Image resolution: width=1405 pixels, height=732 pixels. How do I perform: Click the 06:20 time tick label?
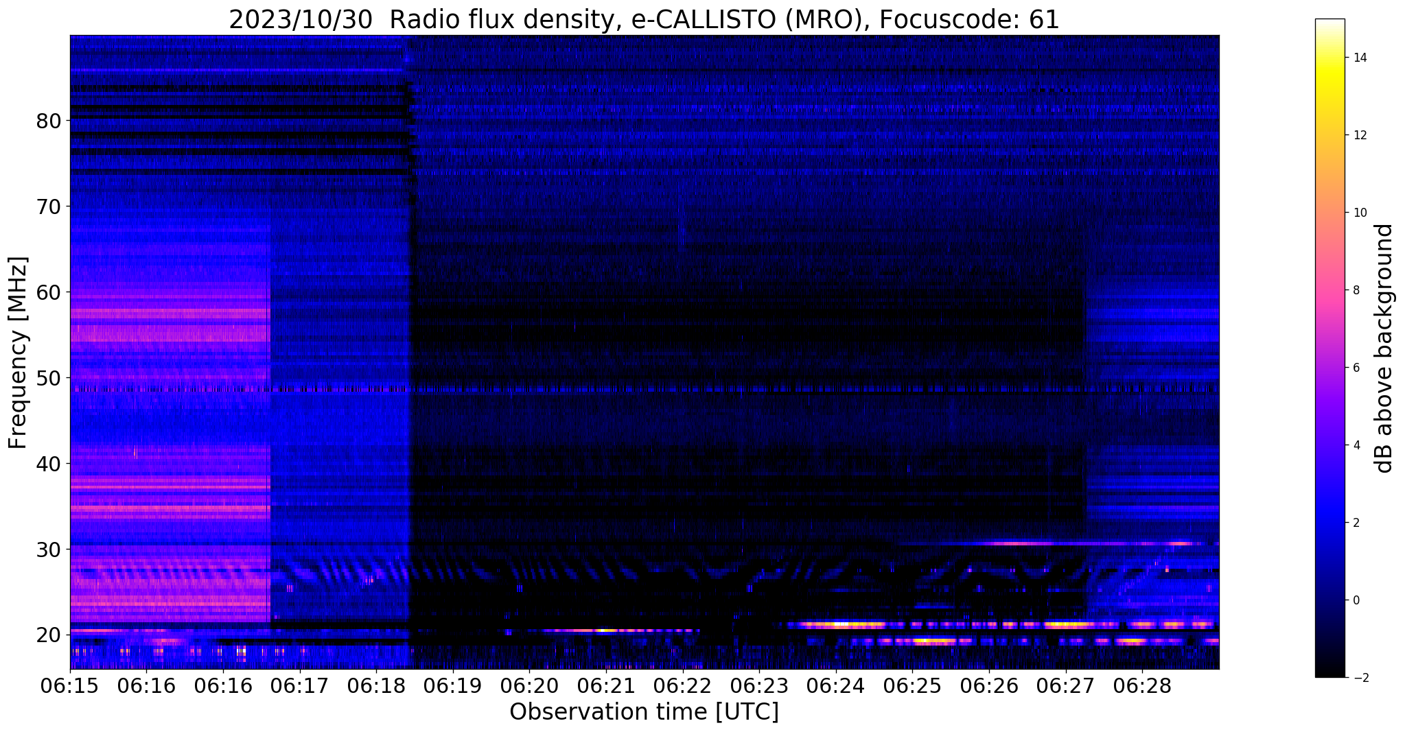529,685
